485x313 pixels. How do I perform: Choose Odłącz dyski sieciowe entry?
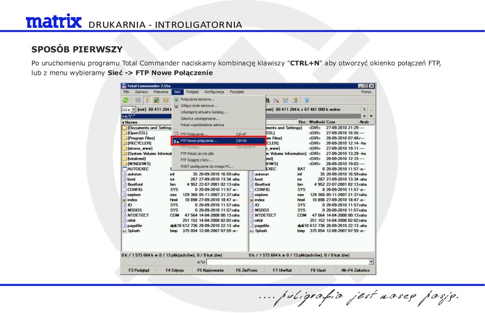pyautogui.click(x=218, y=106)
